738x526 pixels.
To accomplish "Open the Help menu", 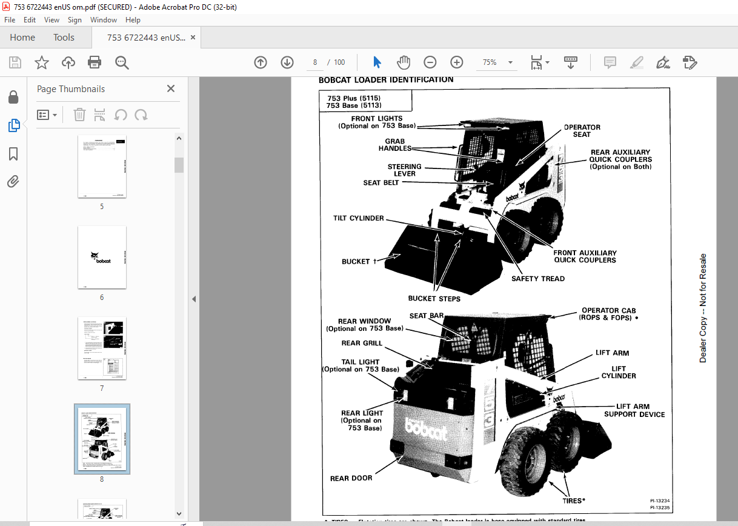I will tap(133, 20).
